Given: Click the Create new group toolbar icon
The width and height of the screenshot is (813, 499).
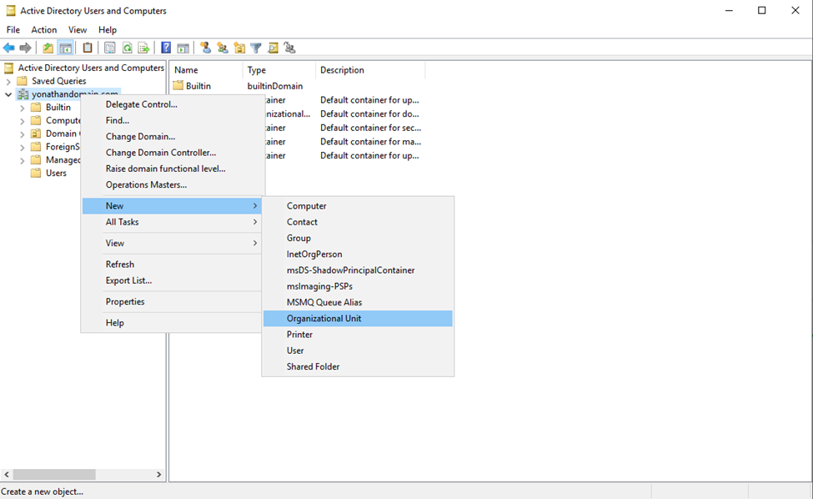Looking at the screenshot, I should click(223, 48).
